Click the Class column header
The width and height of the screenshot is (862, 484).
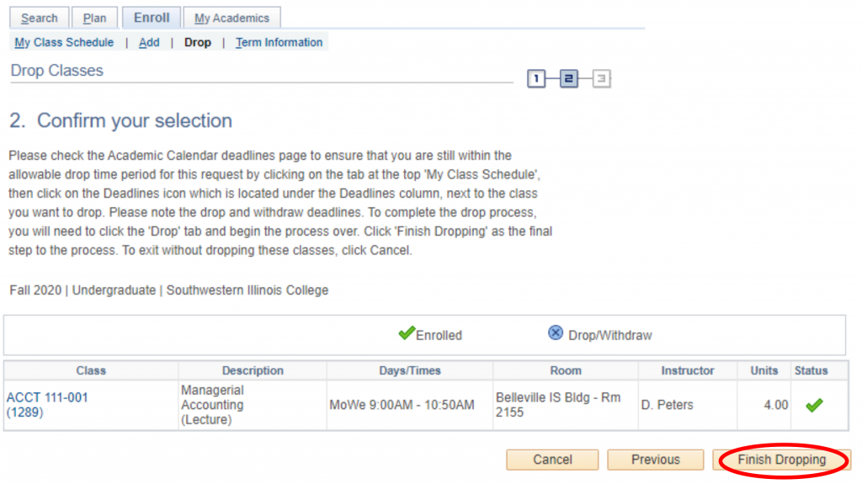[x=91, y=370]
